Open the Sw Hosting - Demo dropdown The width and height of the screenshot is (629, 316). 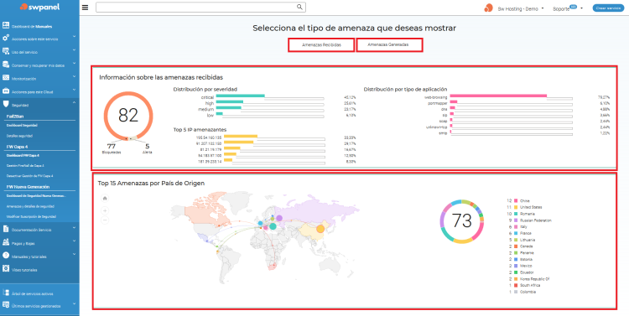(521, 8)
